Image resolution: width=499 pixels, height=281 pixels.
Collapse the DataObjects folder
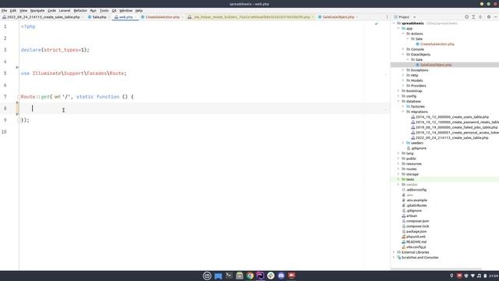[403, 55]
